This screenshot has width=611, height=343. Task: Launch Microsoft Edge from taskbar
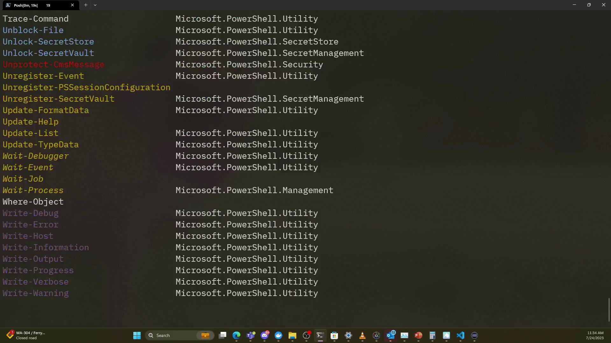[236, 335]
